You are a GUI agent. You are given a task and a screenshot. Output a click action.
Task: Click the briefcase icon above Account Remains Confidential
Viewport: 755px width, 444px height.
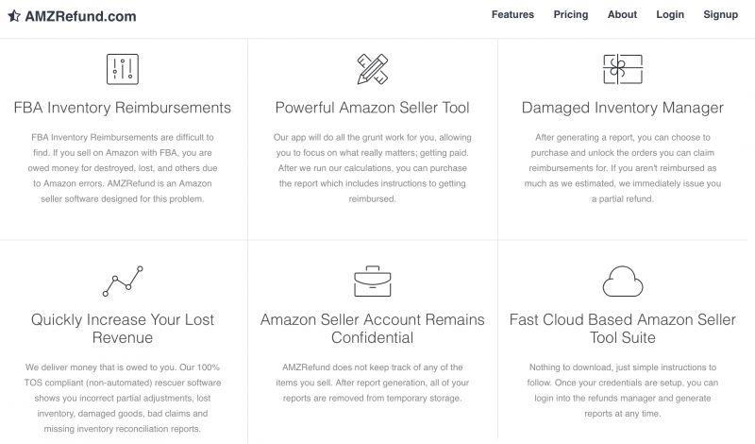click(x=372, y=282)
